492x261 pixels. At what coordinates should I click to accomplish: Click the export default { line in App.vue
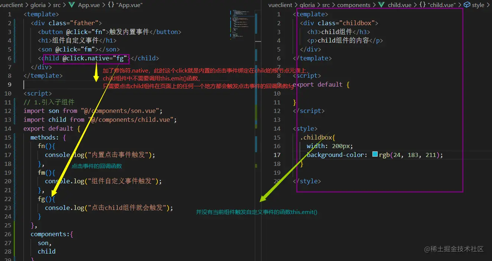coord(52,128)
